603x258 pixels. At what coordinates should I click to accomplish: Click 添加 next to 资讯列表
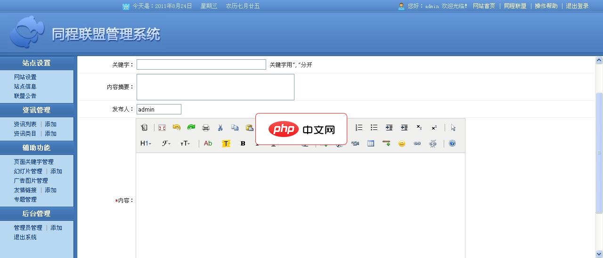pyautogui.click(x=50, y=124)
